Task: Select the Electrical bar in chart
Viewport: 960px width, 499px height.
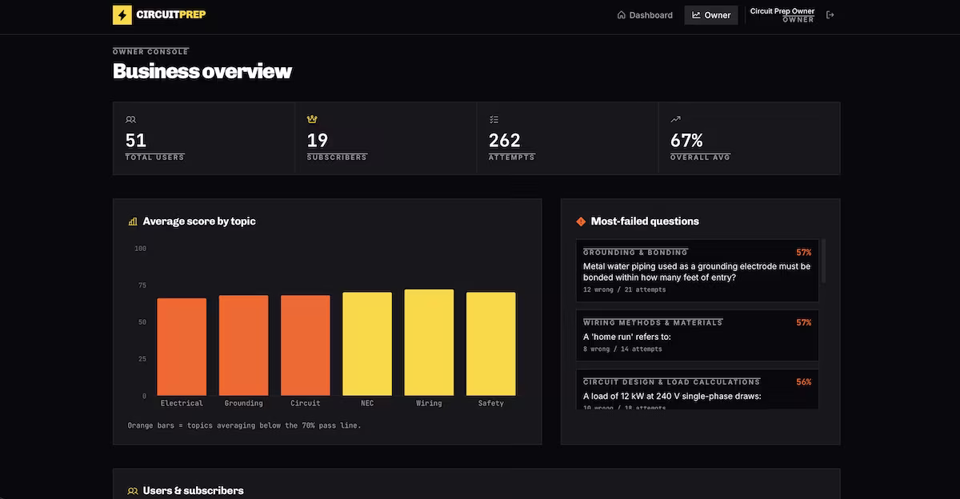Action: (182, 347)
